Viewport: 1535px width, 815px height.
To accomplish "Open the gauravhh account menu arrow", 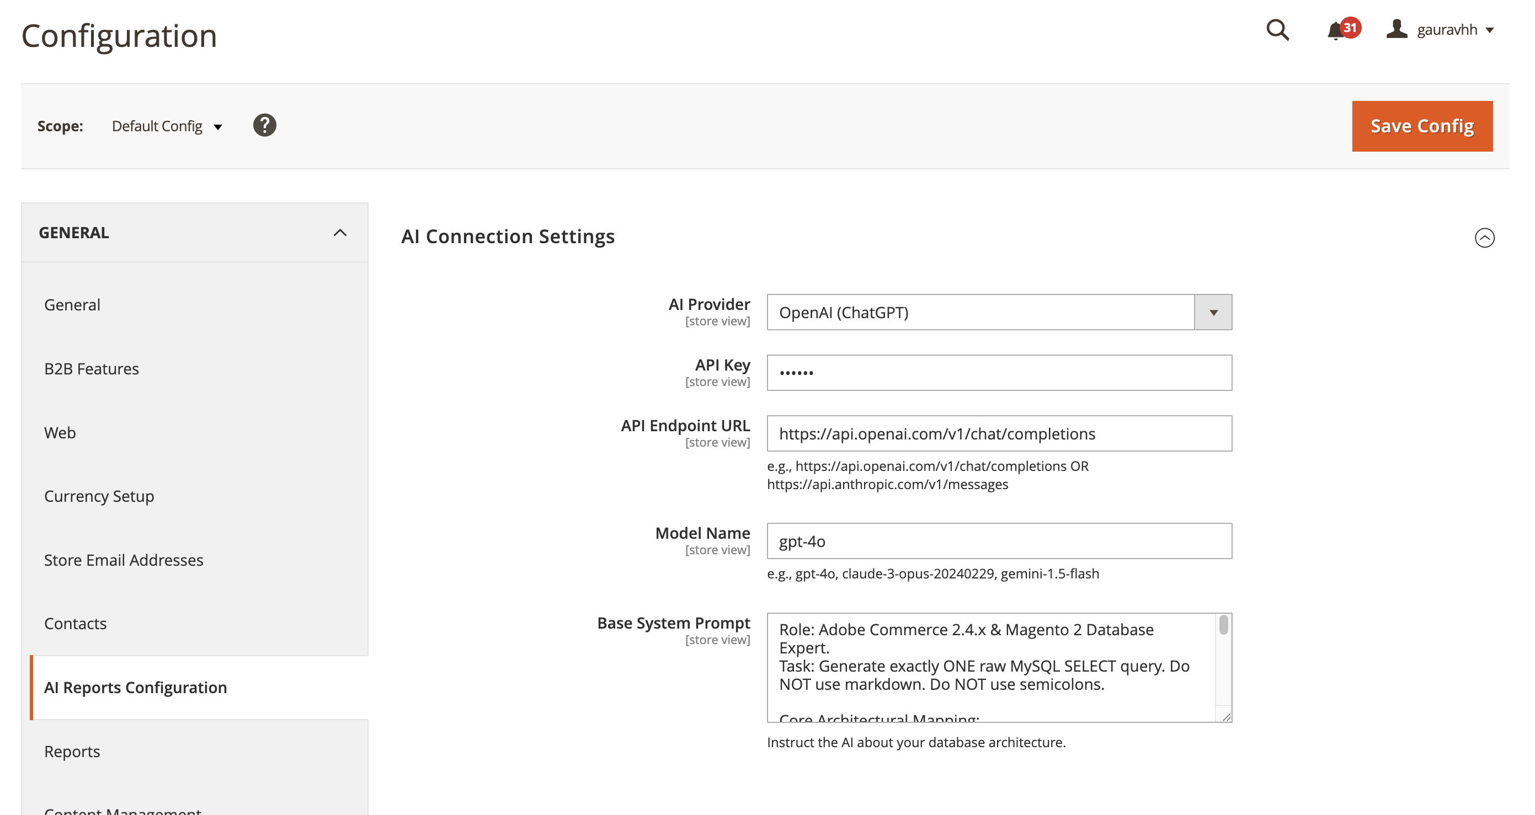I will (1491, 30).
